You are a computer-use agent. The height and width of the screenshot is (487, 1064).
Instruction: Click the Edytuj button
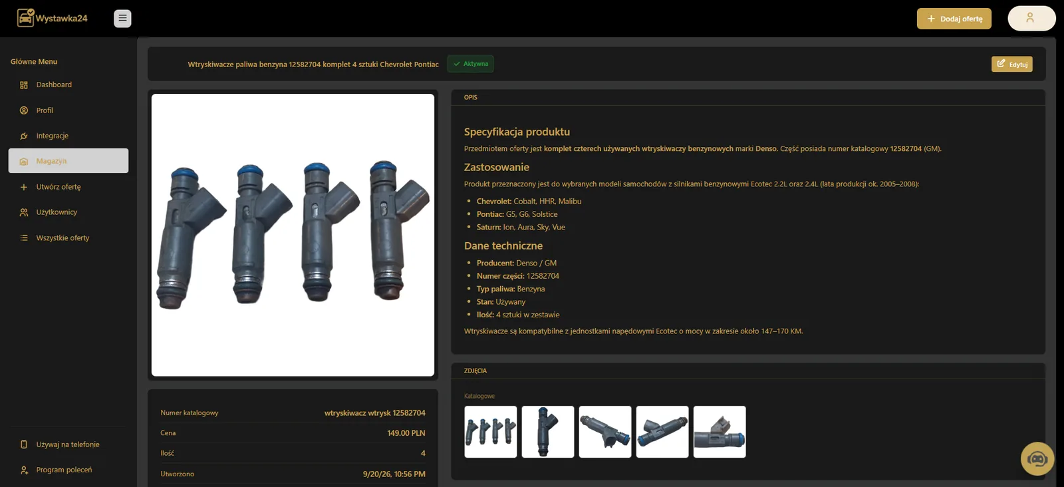(1012, 64)
